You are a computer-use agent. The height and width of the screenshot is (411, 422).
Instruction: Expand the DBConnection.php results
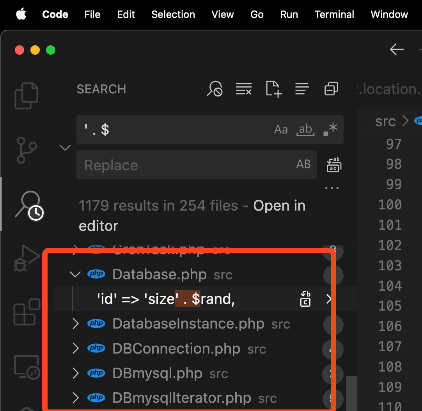(76, 348)
